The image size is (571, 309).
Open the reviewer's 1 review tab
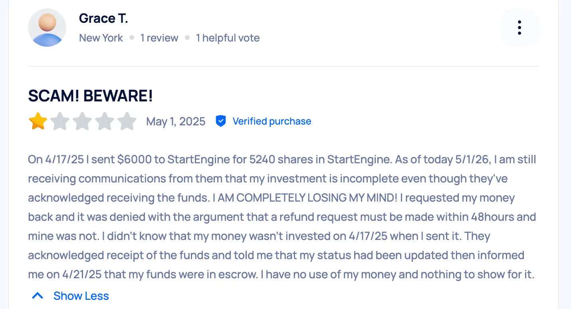[159, 38]
